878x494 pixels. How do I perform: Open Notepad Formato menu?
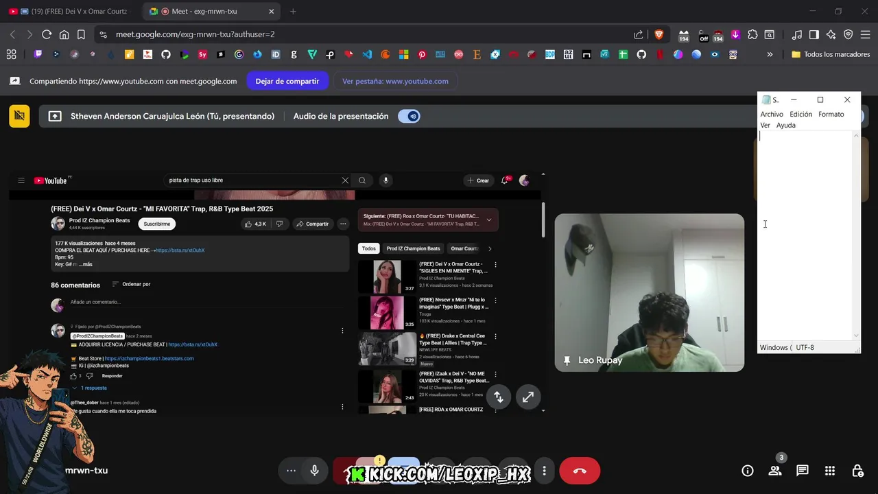(x=831, y=115)
